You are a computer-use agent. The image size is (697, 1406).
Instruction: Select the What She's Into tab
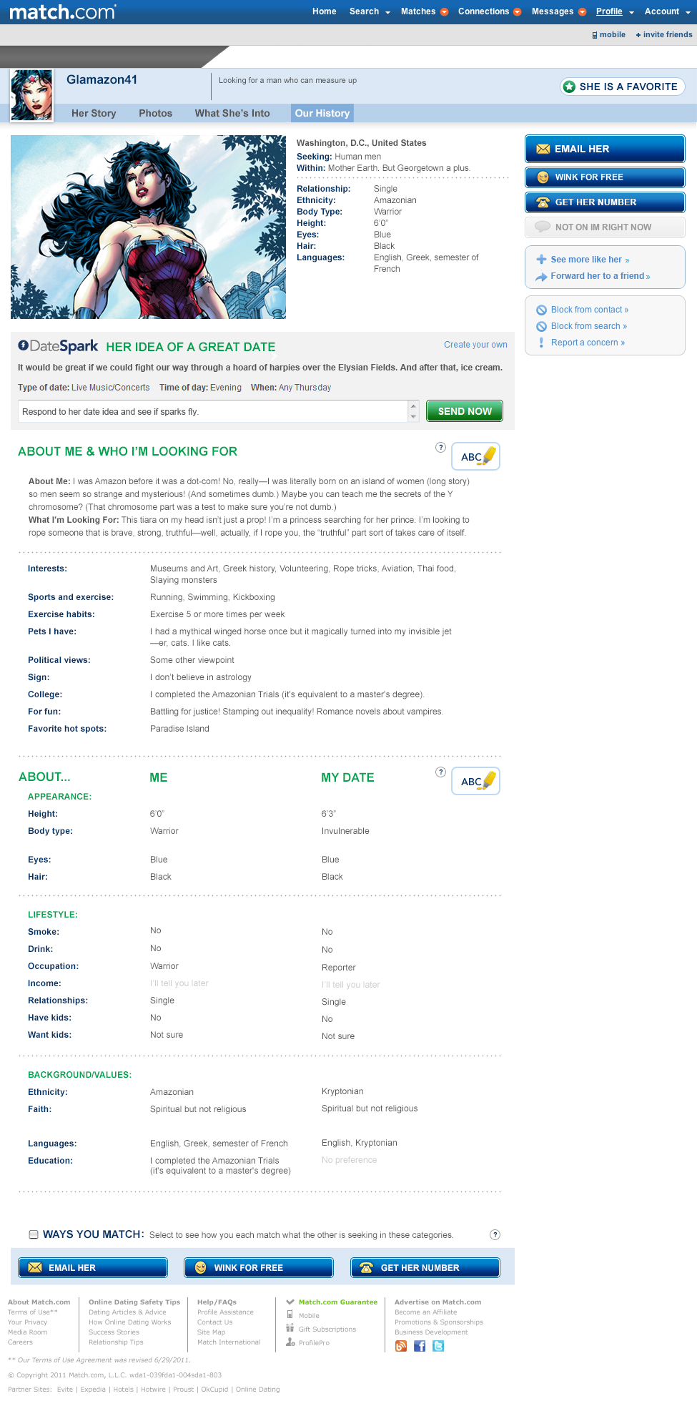point(232,113)
